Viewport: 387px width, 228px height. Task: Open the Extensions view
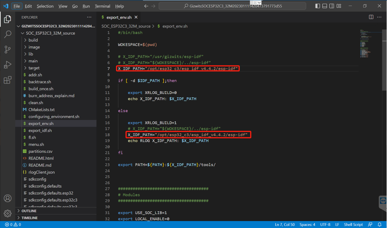click(x=8, y=80)
